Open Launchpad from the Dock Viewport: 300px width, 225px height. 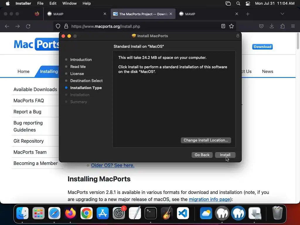coord(38,213)
